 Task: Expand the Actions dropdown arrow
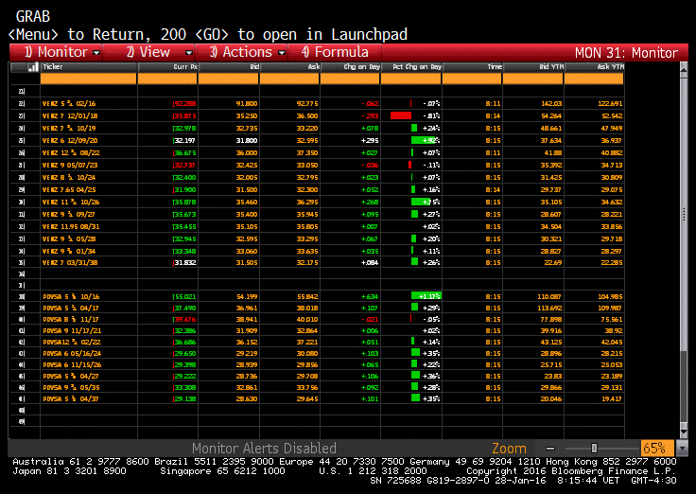coord(282,53)
